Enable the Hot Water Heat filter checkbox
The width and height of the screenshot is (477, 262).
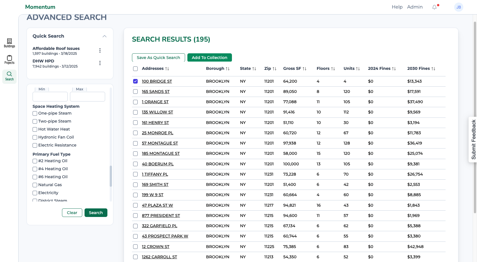pos(35,129)
